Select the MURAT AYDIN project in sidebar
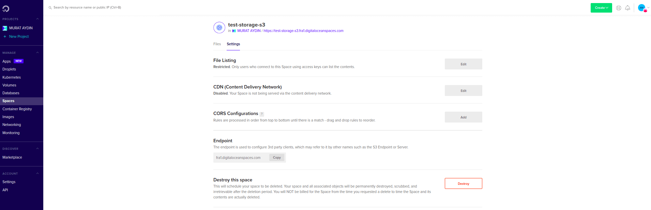 (x=21, y=28)
